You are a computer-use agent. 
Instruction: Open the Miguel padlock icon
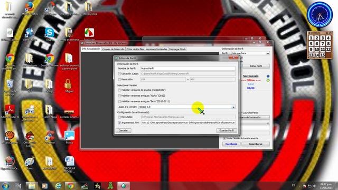click(x=69, y=85)
